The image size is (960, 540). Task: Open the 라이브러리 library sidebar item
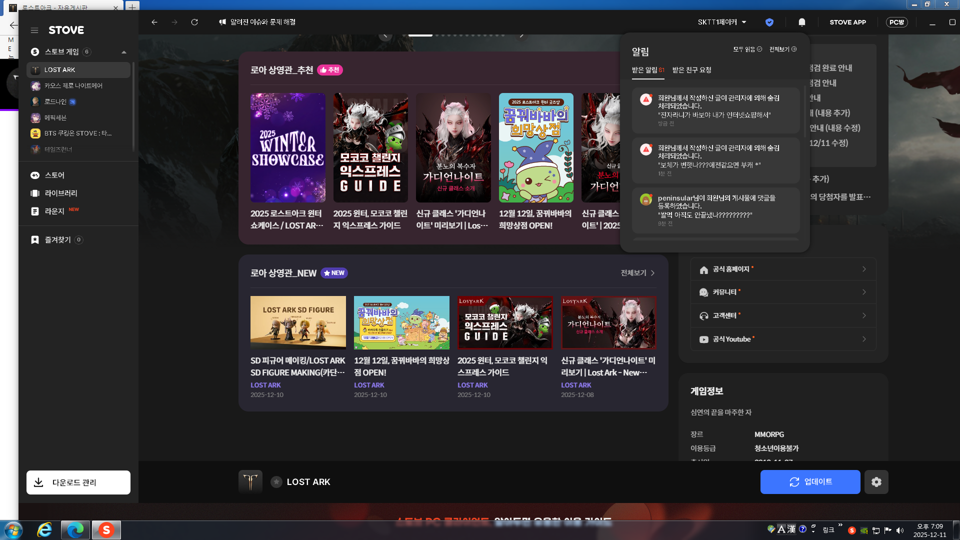[x=60, y=193]
